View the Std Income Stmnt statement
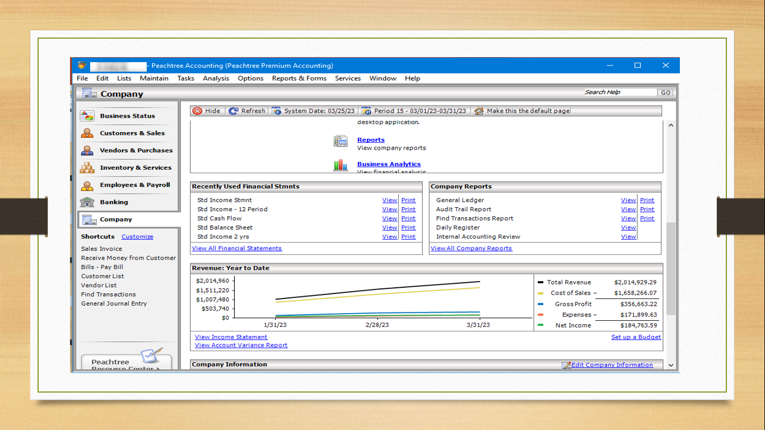765x430 pixels. point(390,200)
